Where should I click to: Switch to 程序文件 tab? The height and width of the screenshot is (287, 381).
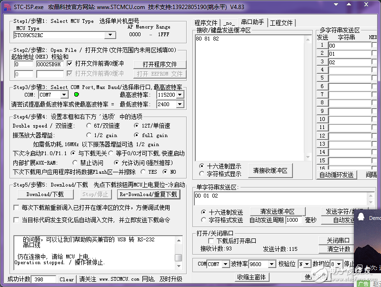click(206, 23)
